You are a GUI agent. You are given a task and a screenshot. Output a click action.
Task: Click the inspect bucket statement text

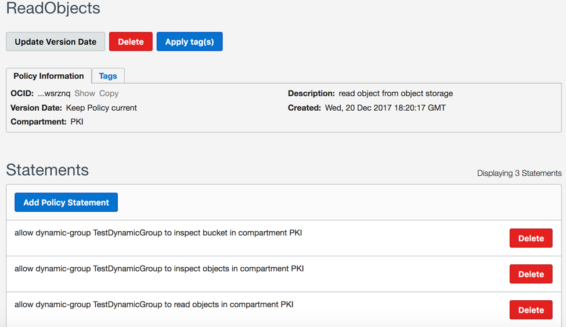pyautogui.click(x=158, y=233)
